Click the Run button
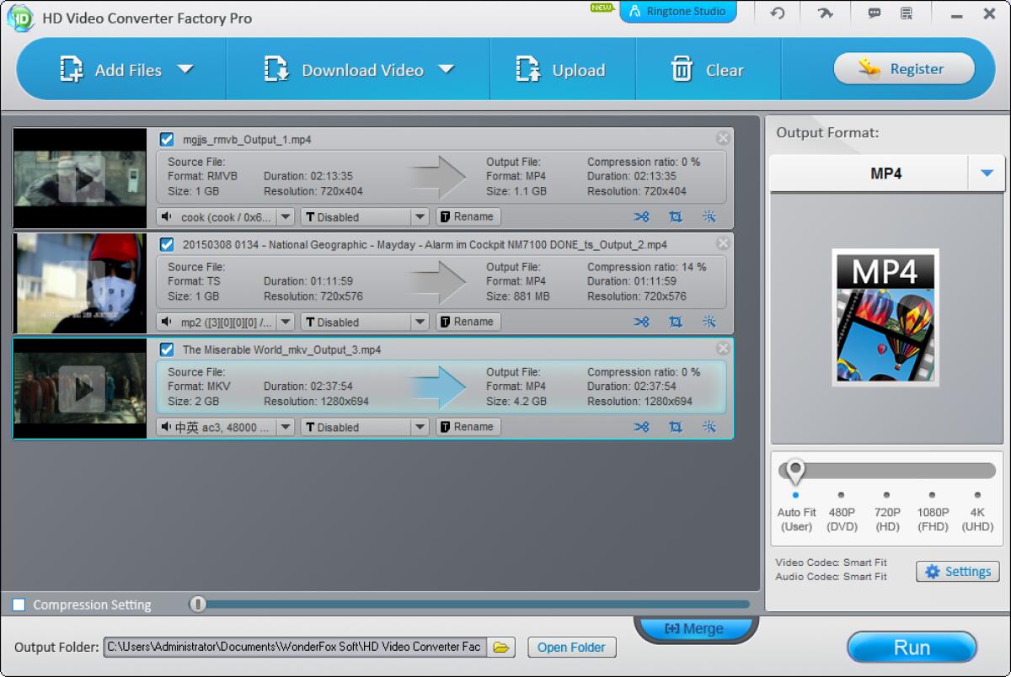This screenshot has height=677, width=1011. [912, 647]
